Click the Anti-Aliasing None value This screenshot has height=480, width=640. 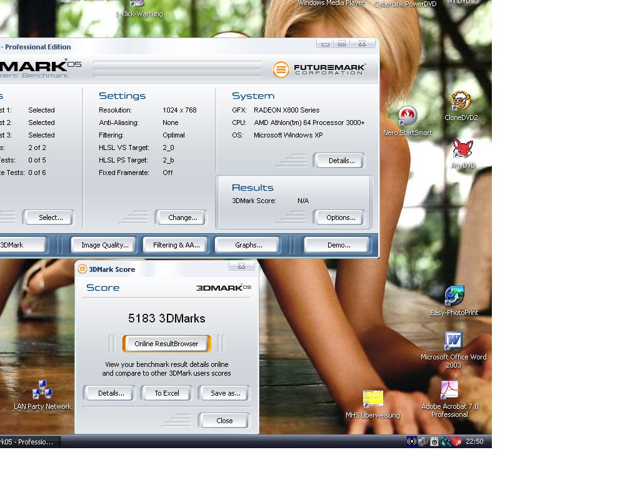pos(170,123)
